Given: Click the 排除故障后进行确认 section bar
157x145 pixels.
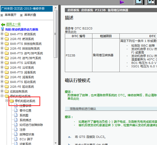Looking at the screenshot, I should (x=111, y=109).
